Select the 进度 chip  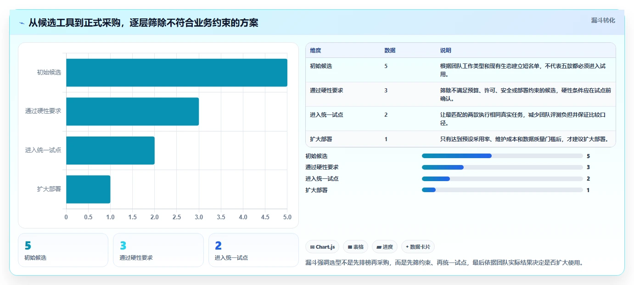(384, 247)
